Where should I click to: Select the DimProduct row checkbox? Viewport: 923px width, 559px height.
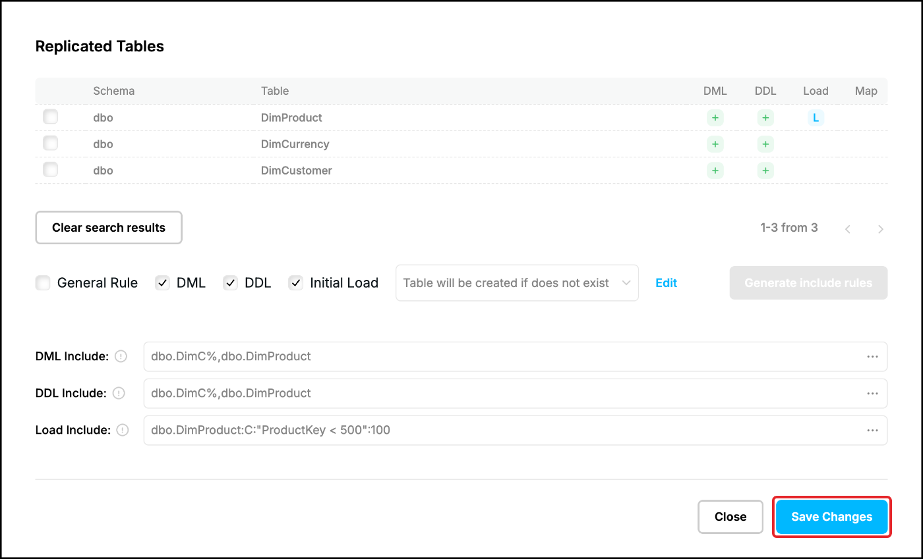(50, 117)
